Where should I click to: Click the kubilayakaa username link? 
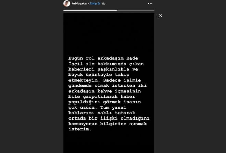[x=79, y=4]
